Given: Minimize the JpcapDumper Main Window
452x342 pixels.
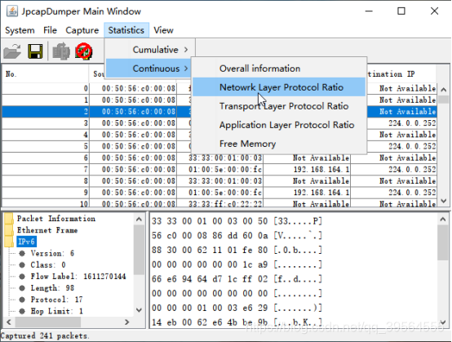Looking at the screenshot, I should point(369,11).
